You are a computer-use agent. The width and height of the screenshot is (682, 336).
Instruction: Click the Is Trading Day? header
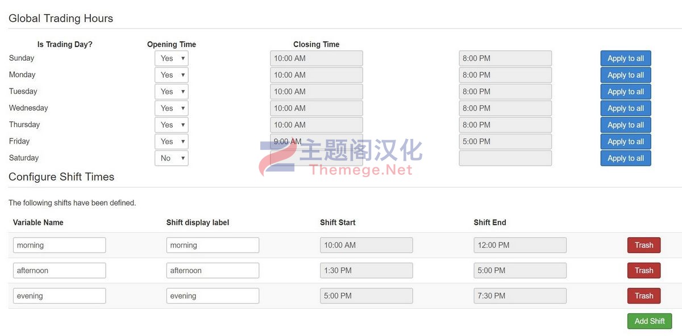65,44
